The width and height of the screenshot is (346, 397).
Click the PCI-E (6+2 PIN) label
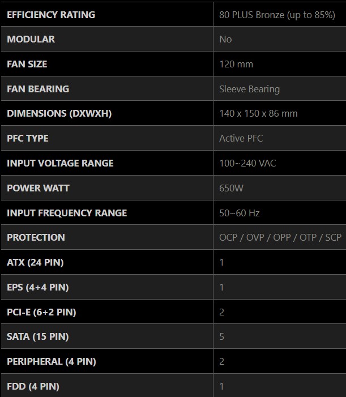[41, 312]
